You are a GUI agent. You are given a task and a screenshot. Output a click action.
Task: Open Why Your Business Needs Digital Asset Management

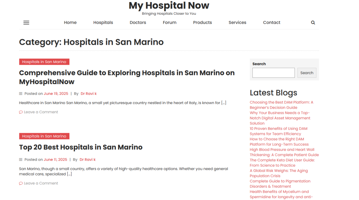[x=280, y=118]
